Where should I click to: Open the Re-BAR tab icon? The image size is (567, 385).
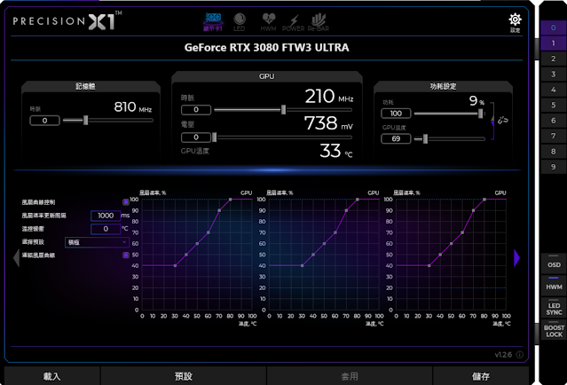coord(319,22)
